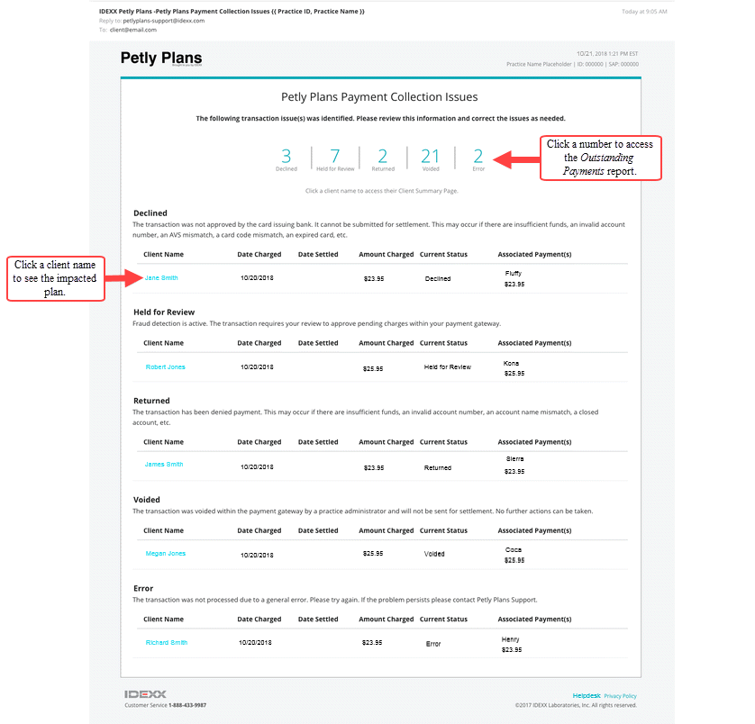Follow the Helpdesk footer link

click(x=587, y=695)
